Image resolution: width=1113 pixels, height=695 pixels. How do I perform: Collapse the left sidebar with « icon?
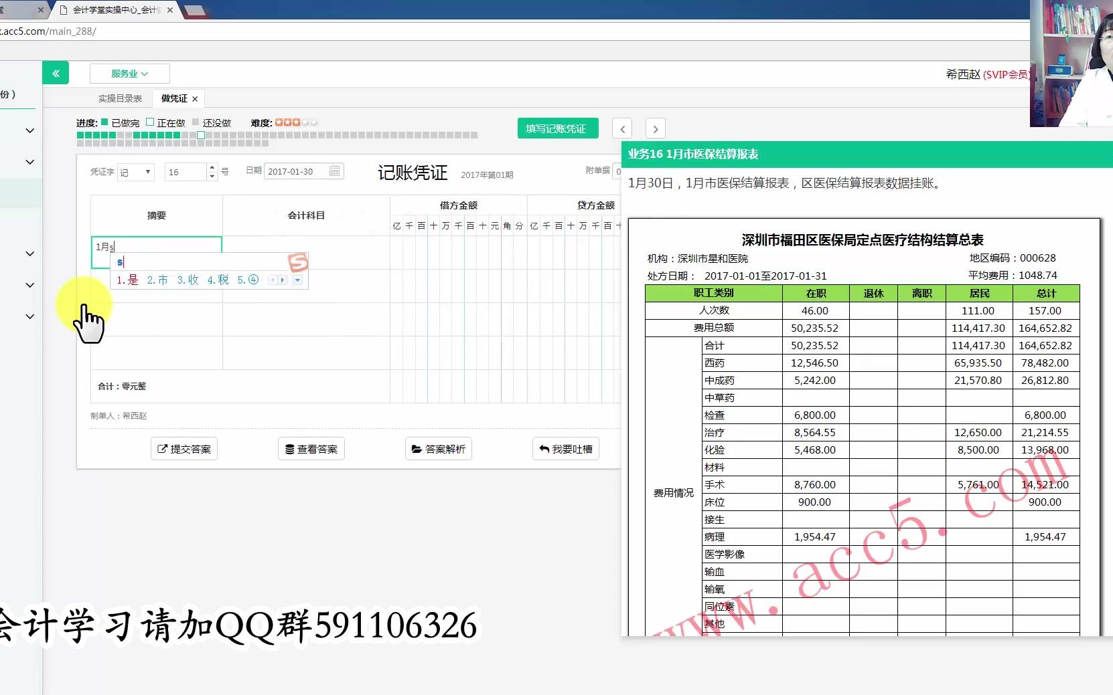(x=56, y=73)
